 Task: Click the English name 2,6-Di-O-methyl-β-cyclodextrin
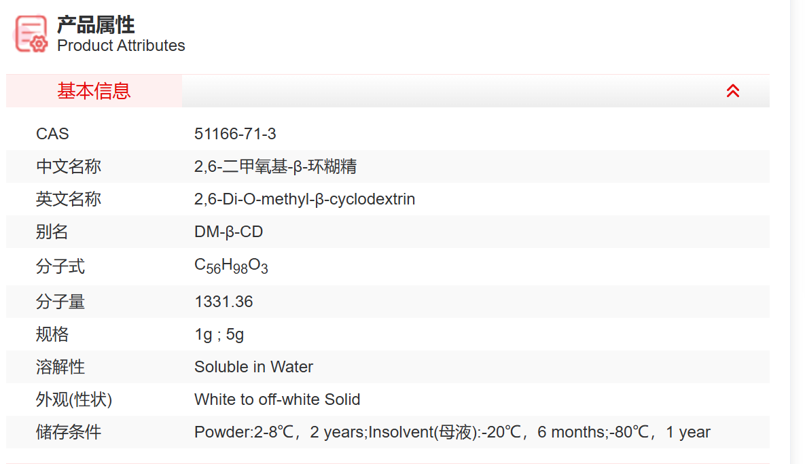click(x=304, y=199)
